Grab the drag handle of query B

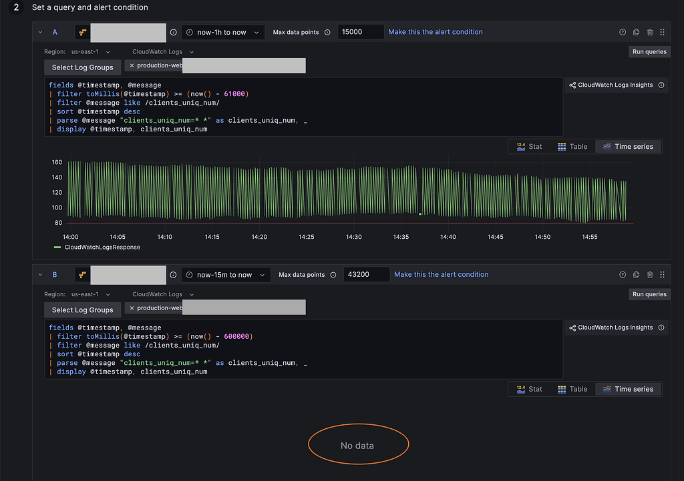pyautogui.click(x=662, y=275)
